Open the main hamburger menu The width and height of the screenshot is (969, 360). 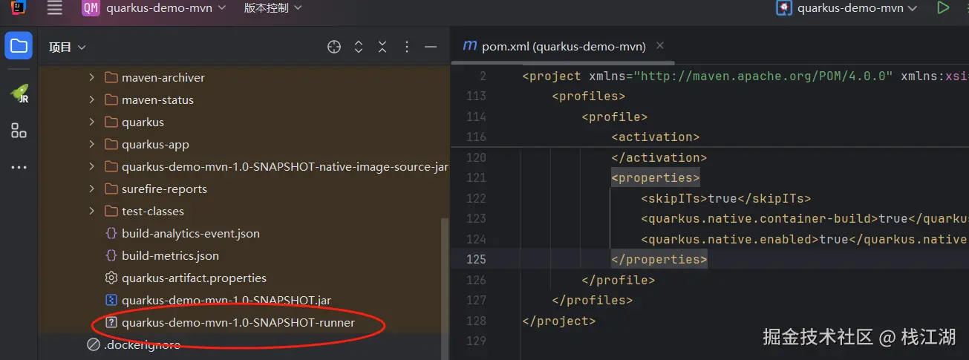point(54,8)
